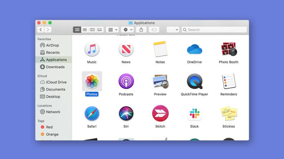Open the Stickies app icon
Viewport: 284px width, 159px height.
pos(229,113)
